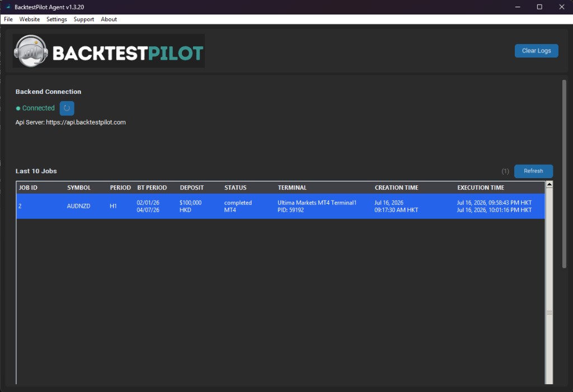Click the job ID 2 cell

coord(20,207)
